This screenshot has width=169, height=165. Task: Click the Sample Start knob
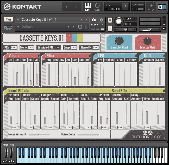(119, 41)
